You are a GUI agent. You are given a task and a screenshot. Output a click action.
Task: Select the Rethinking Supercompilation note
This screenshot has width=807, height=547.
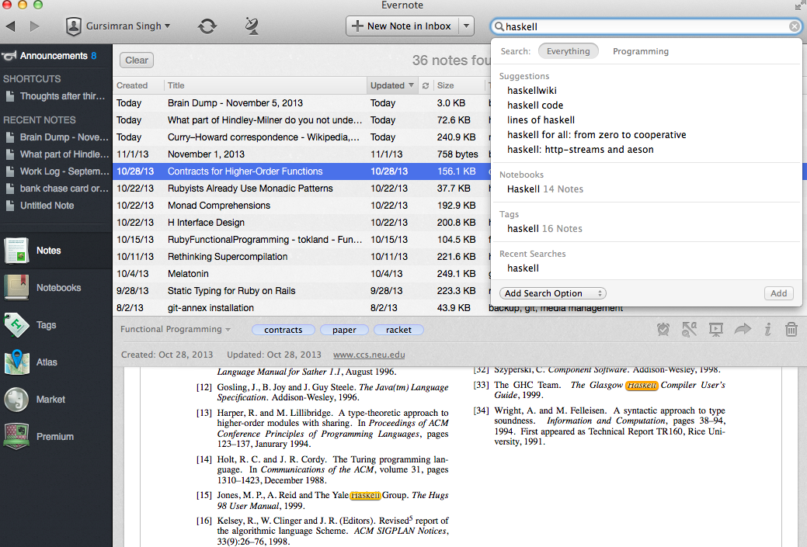click(x=301, y=257)
